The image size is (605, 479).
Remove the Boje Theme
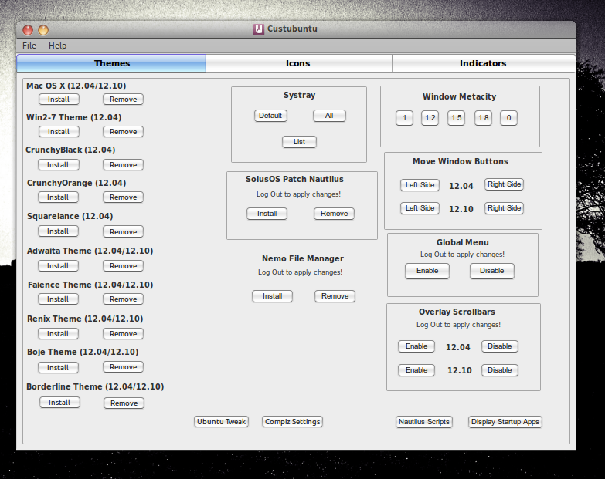(123, 366)
